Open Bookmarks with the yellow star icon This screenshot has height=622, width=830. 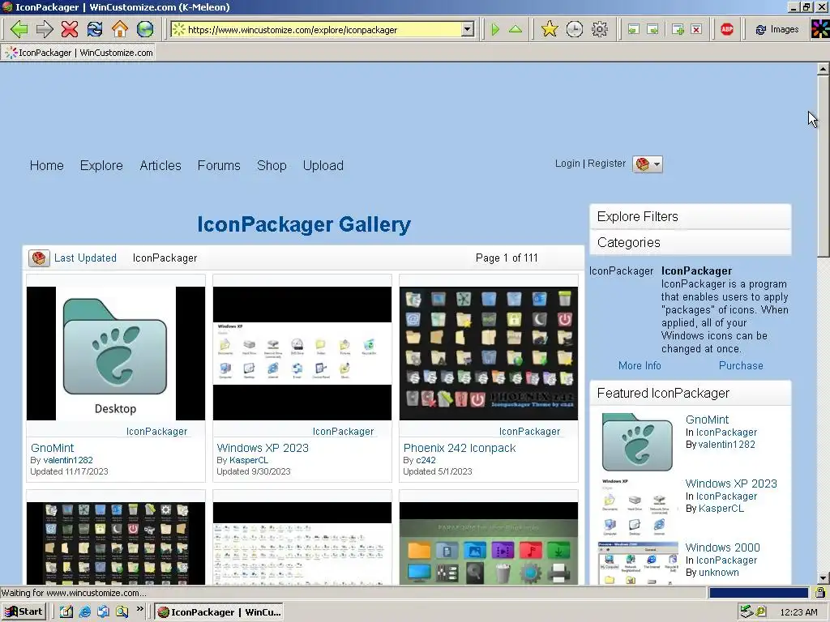550,29
